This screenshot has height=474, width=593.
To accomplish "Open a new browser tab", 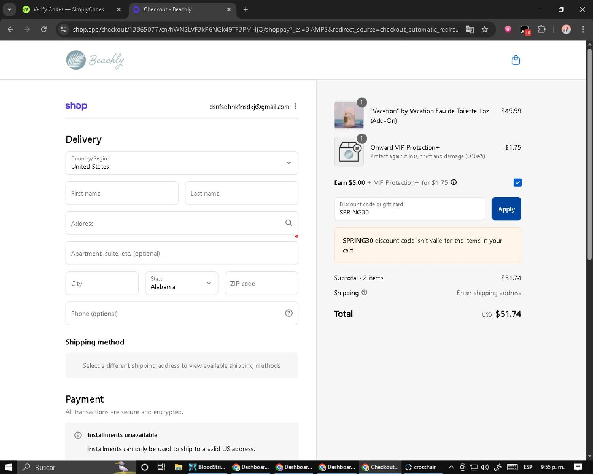I will coord(246,9).
